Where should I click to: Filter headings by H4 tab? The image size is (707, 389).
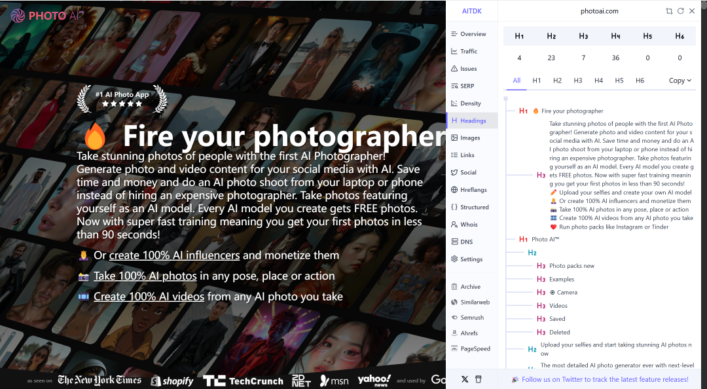(x=599, y=81)
